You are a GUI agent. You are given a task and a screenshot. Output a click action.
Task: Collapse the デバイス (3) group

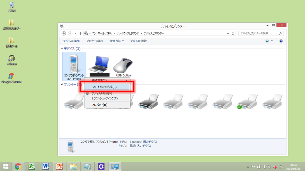[x=62, y=49]
